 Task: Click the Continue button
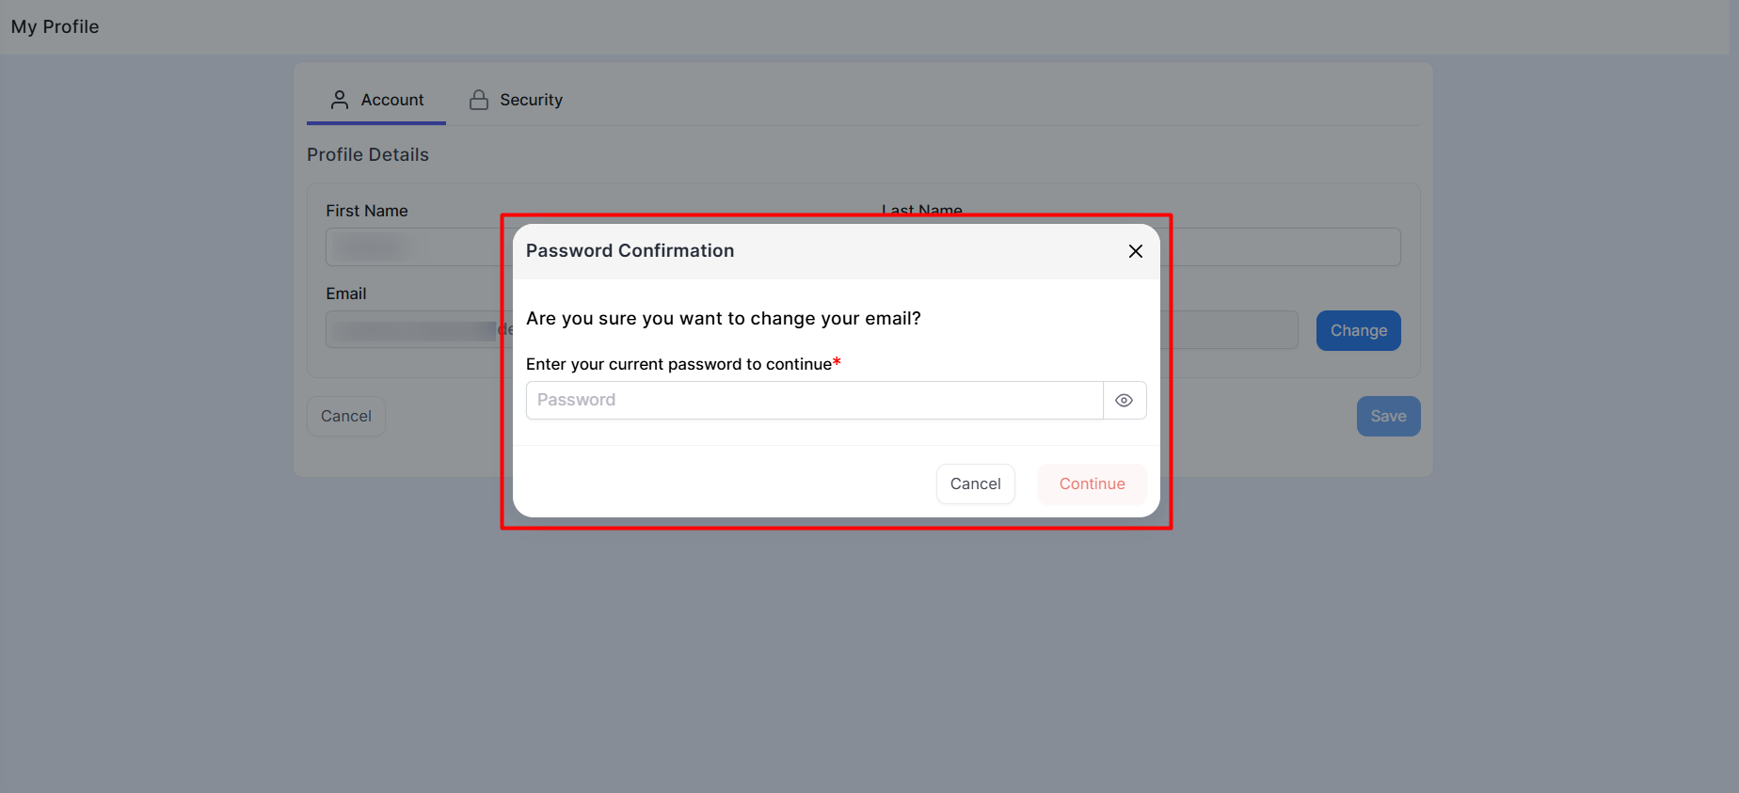[x=1092, y=484]
